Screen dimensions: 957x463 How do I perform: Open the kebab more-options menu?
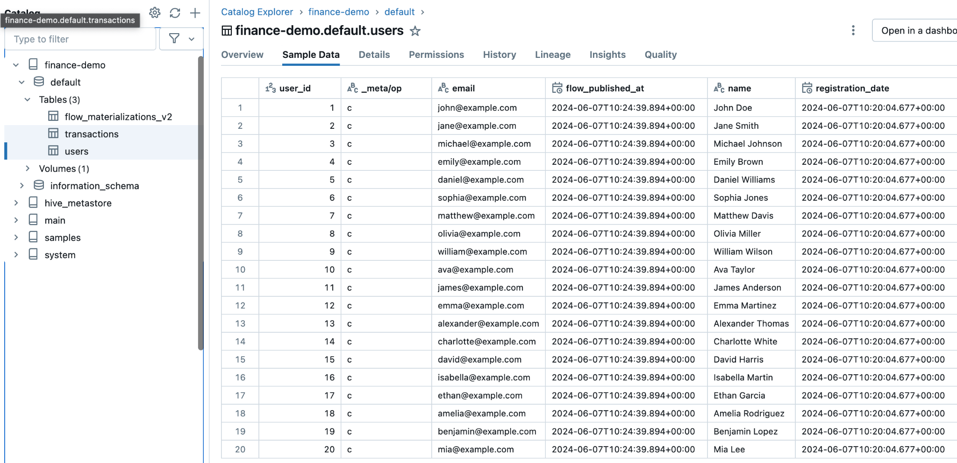coord(853,30)
